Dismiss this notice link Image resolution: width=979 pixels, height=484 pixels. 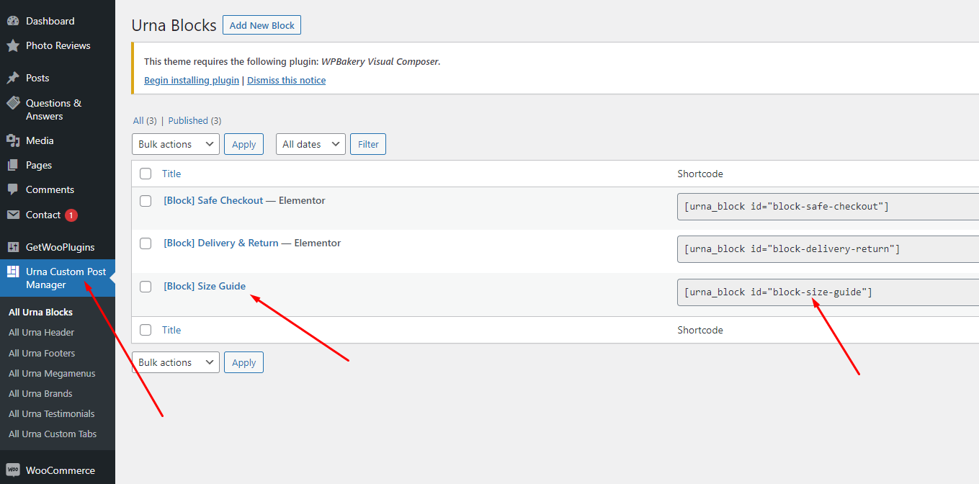point(286,81)
